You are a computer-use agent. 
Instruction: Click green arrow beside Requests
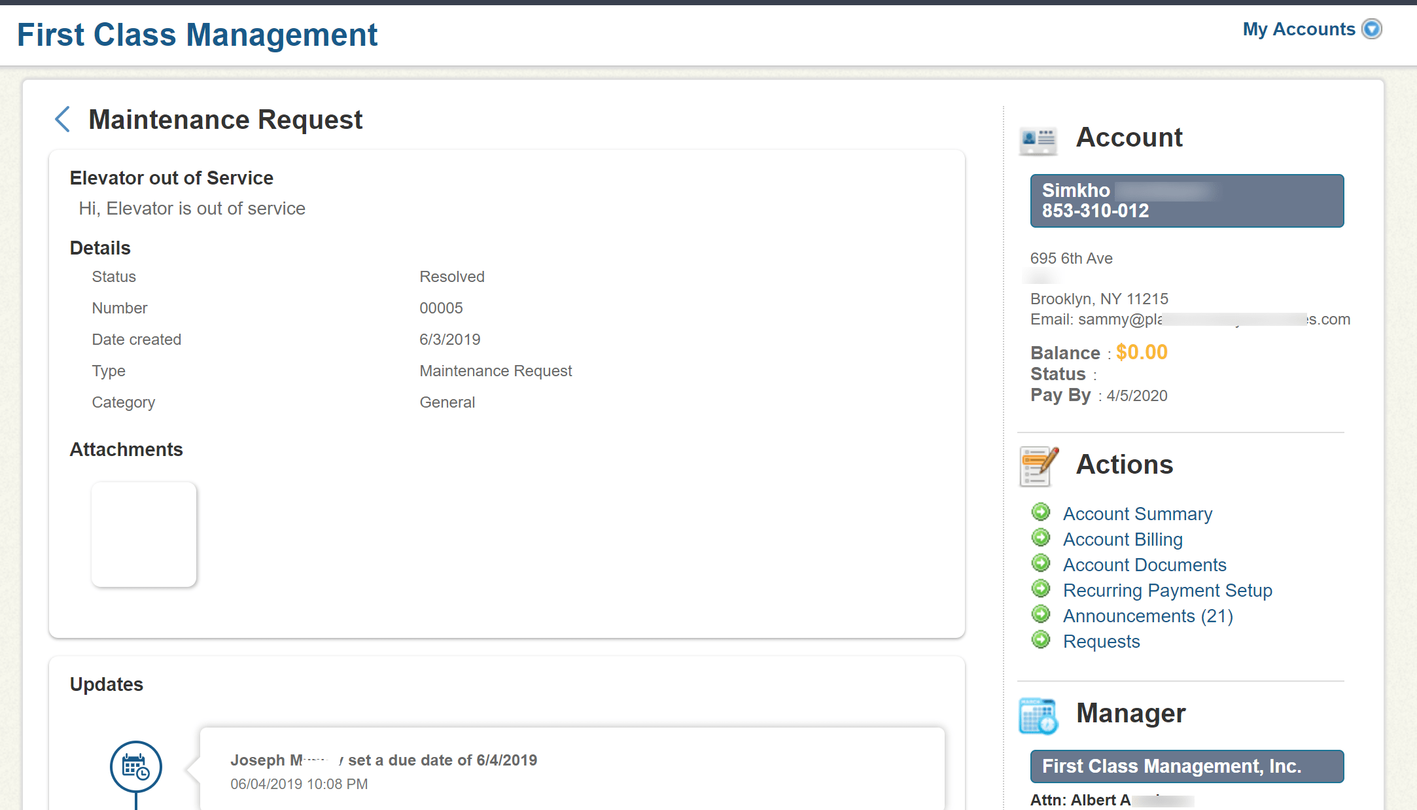point(1041,640)
